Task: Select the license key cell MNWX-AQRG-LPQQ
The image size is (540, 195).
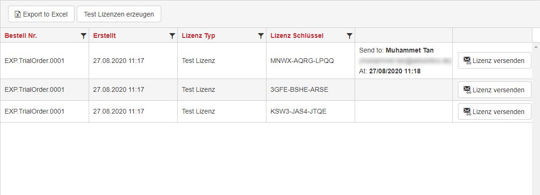Action: 311,61
